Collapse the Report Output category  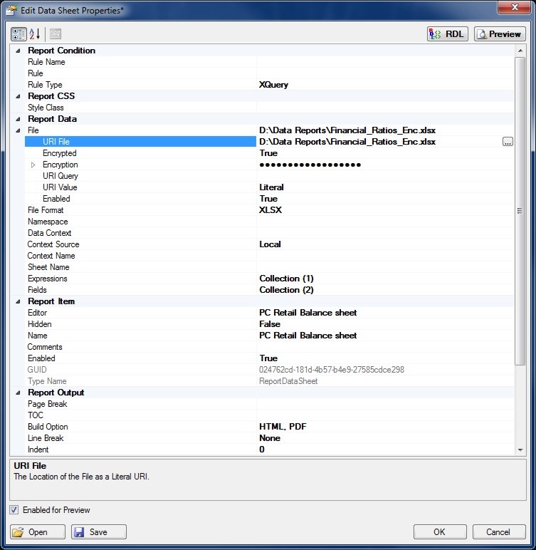[x=18, y=393]
